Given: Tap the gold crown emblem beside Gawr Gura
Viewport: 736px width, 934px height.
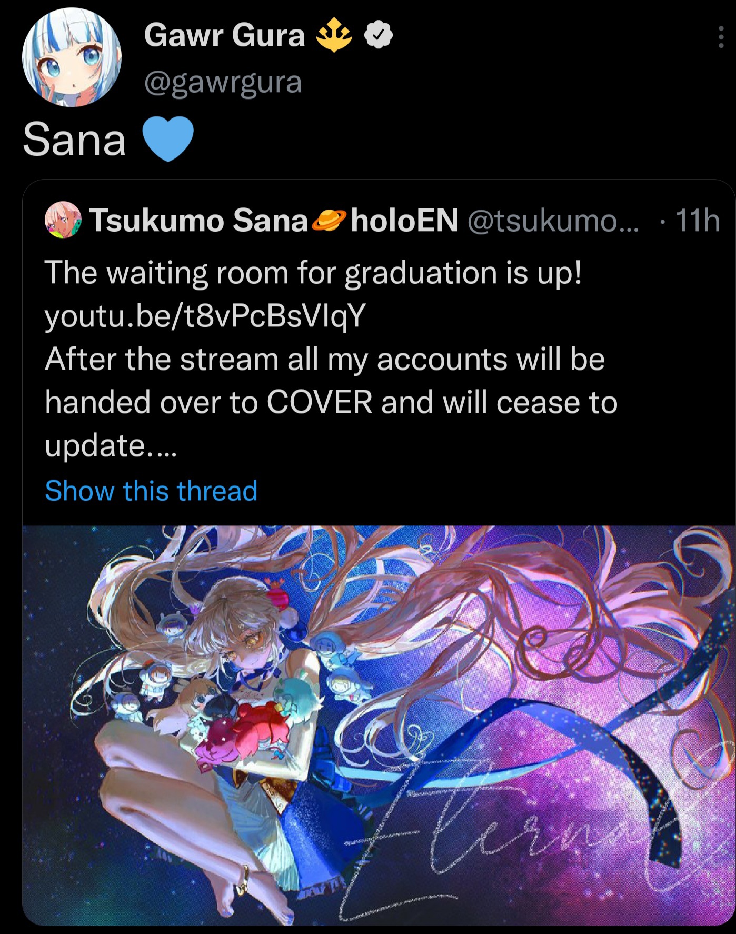Looking at the screenshot, I should (334, 36).
